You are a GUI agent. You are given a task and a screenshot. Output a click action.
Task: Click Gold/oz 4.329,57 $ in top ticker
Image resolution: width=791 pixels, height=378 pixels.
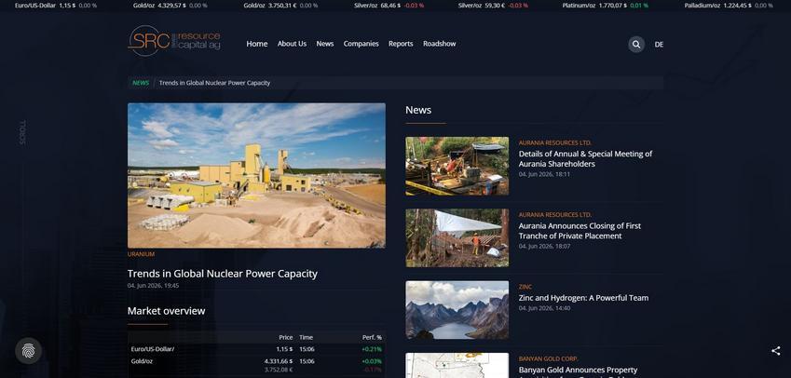point(170,6)
